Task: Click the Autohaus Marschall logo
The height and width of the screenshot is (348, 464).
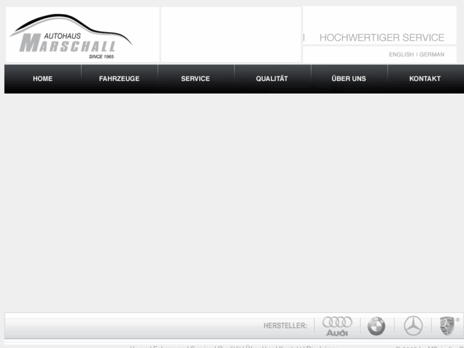Action: [x=71, y=36]
